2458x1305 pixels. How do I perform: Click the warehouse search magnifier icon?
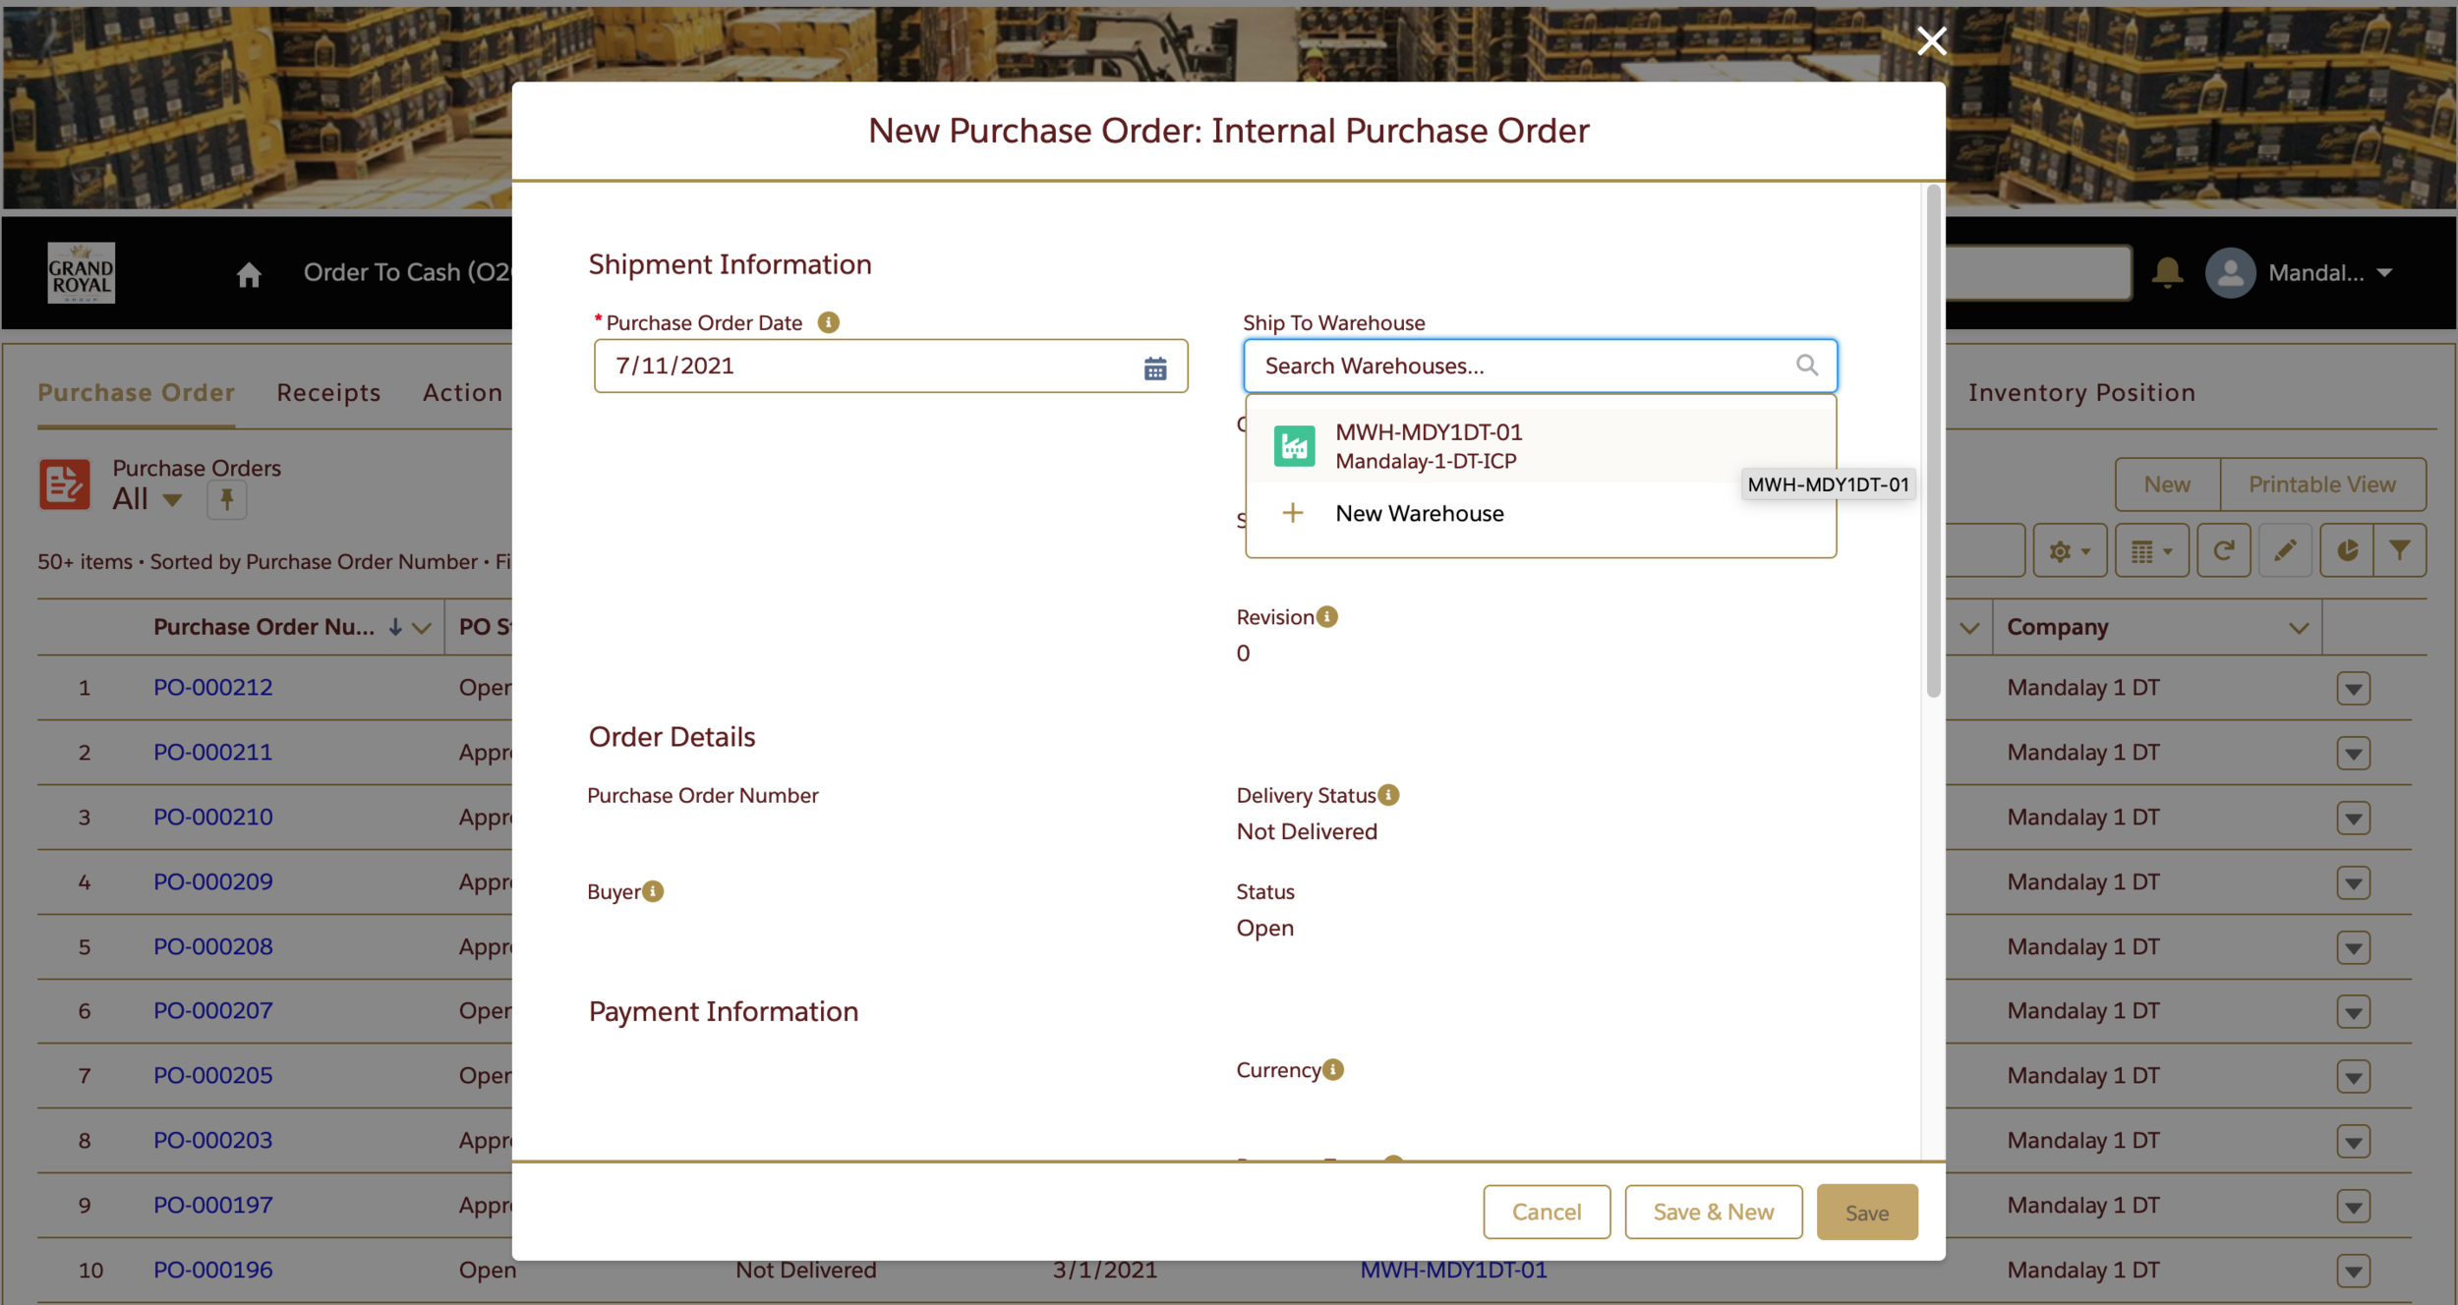[x=1806, y=366]
